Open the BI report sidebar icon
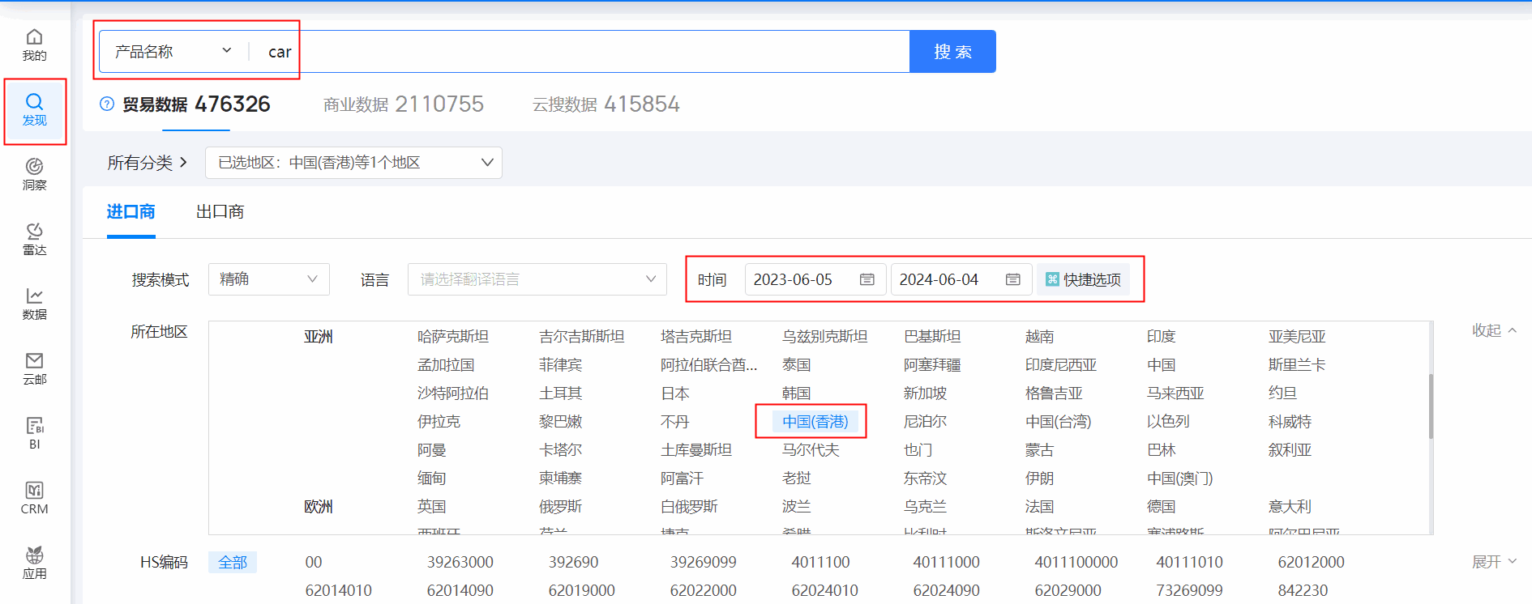 pos(34,433)
